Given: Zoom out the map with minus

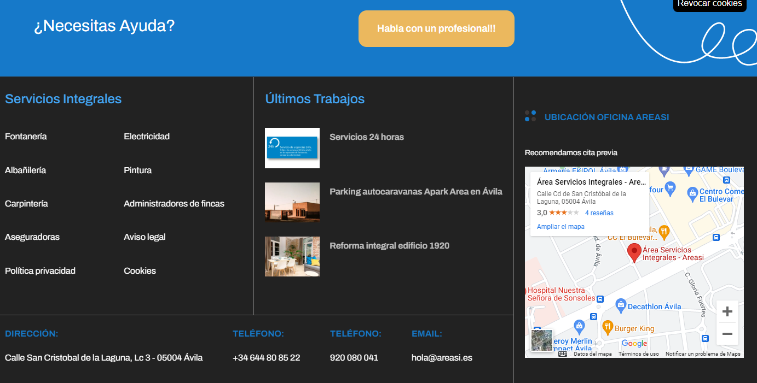Looking at the screenshot, I should tap(727, 334).
